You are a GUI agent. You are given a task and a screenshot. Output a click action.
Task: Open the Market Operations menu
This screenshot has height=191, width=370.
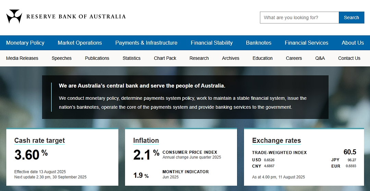pos(80,43)
